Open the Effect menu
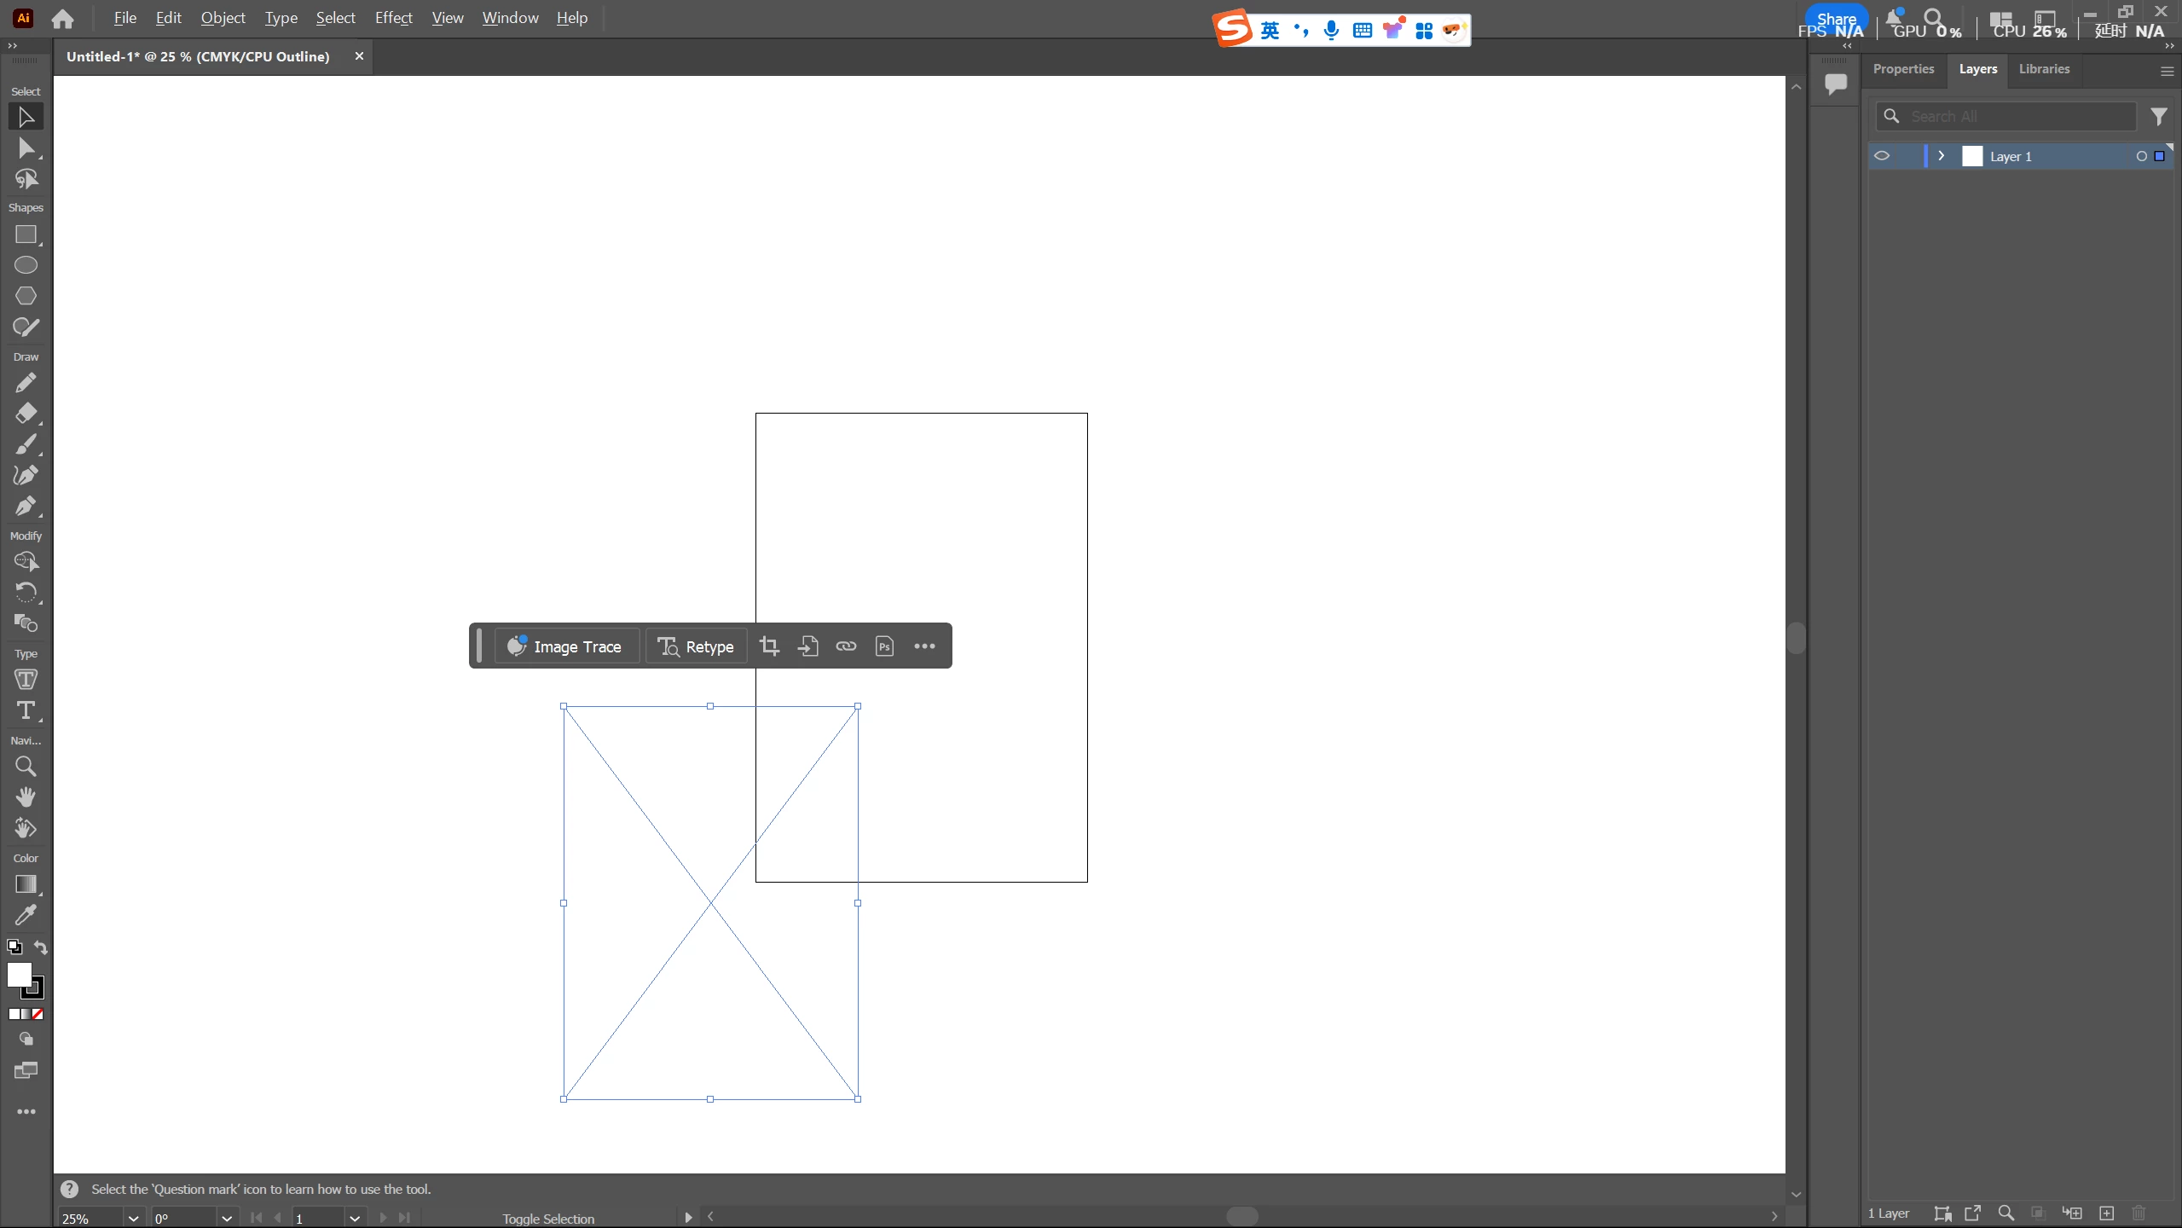Image resolution: width=2182 pixels, height=1228 pixels. click(393, 18)
